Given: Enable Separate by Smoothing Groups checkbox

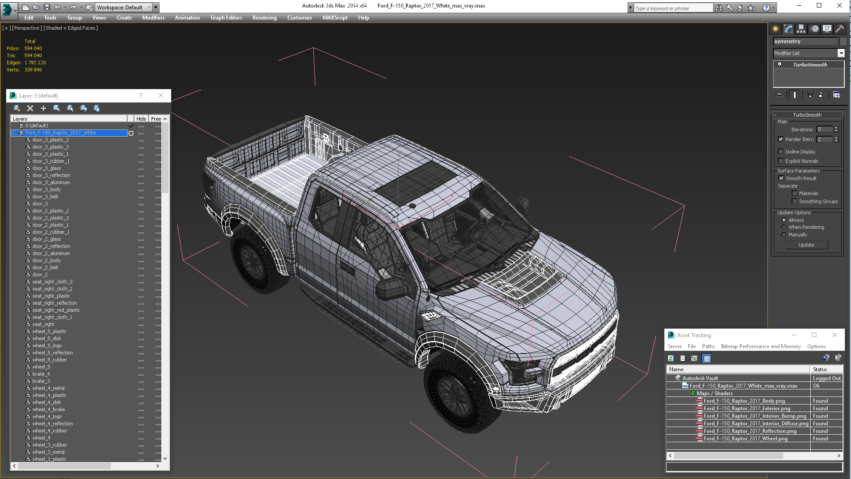Looking at the screenshot, I should pos(794,201).
